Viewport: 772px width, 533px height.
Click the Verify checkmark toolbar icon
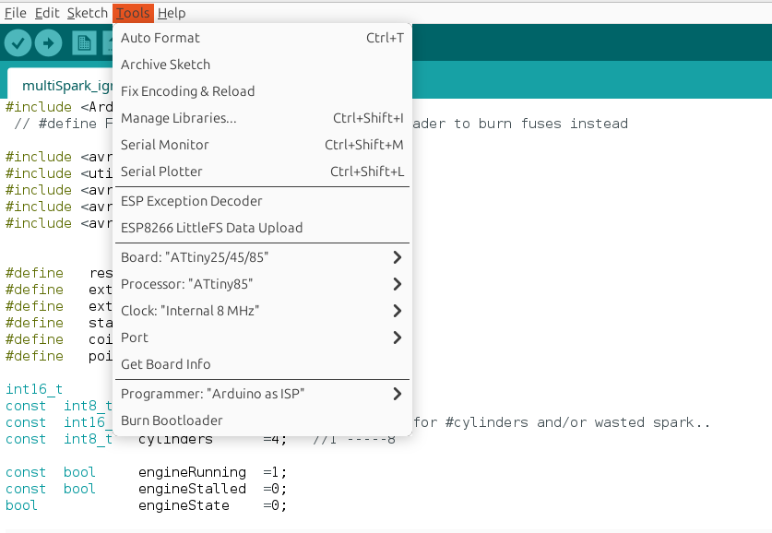tap(18, 43)
